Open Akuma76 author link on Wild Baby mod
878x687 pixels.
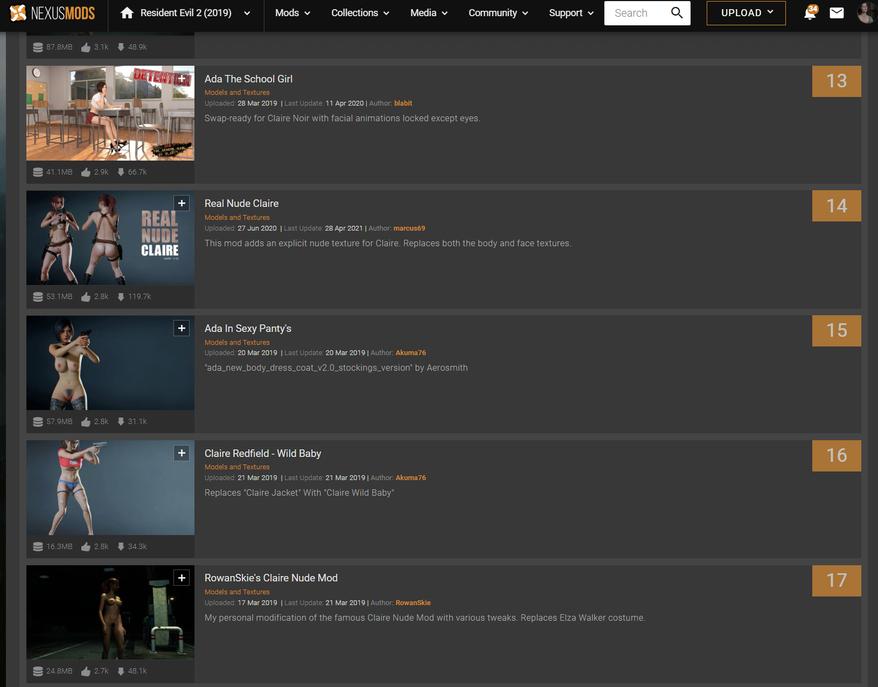[410, 477]
